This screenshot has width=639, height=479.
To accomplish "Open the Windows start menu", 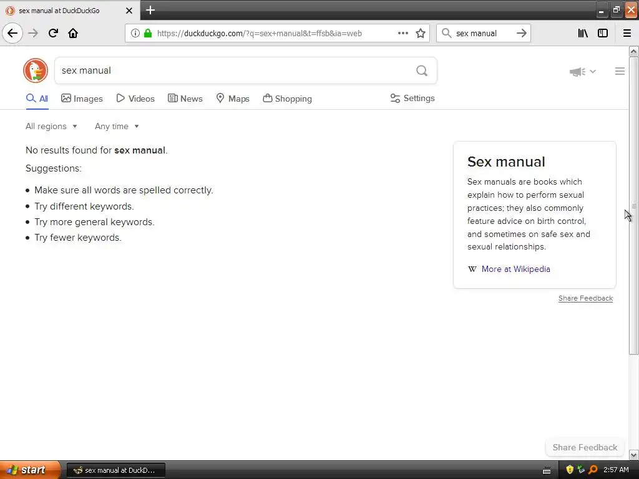I will 29,470.
